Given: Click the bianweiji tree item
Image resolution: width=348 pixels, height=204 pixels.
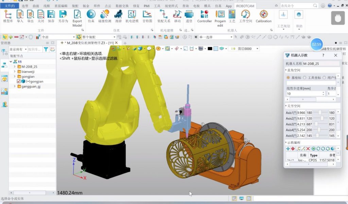Looking at the screenshot, I should pyautogui.click(x=28, y=72).
